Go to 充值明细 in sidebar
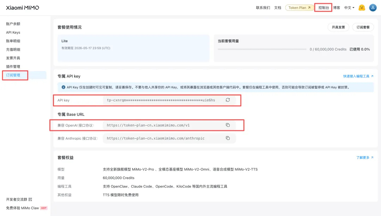381x216 pixels. (x=13, y=50)
